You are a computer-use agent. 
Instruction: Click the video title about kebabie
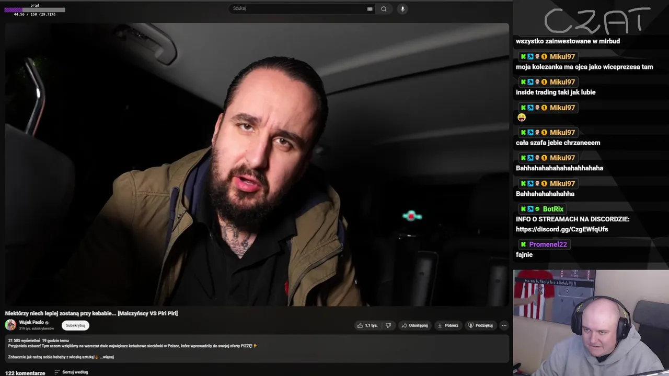91,313
